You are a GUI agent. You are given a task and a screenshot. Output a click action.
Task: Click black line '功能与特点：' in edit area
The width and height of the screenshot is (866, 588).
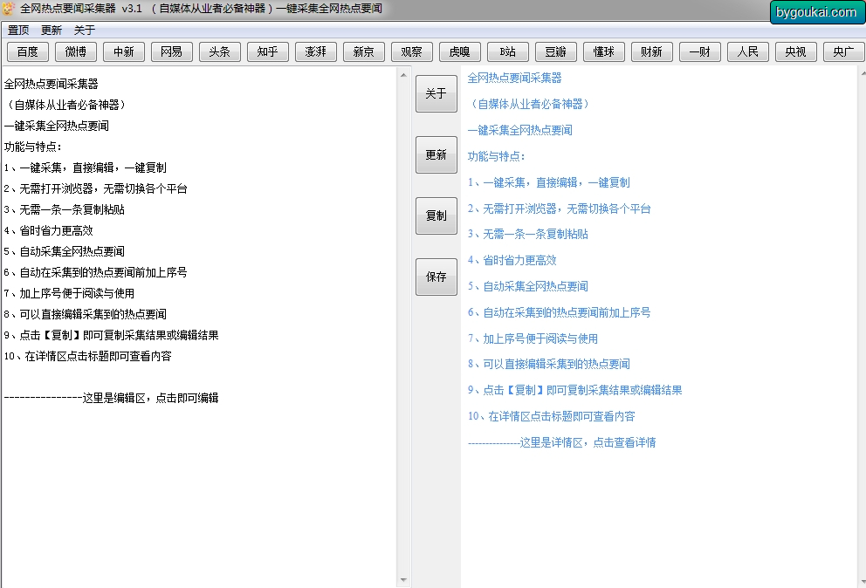tap(33, 147)
